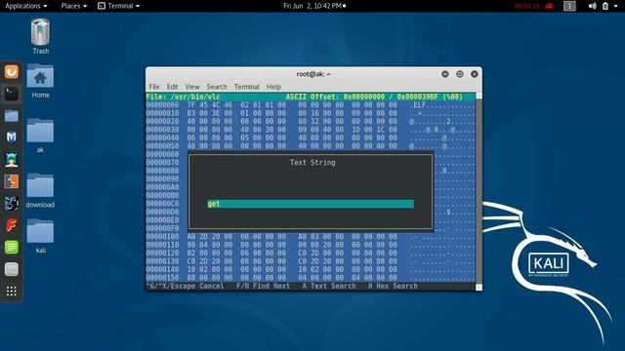The height and width of the screenshot is (351, 625).
Task: Click the 7F 45 4C 46 hex bytes
Action: coord(210,105)
